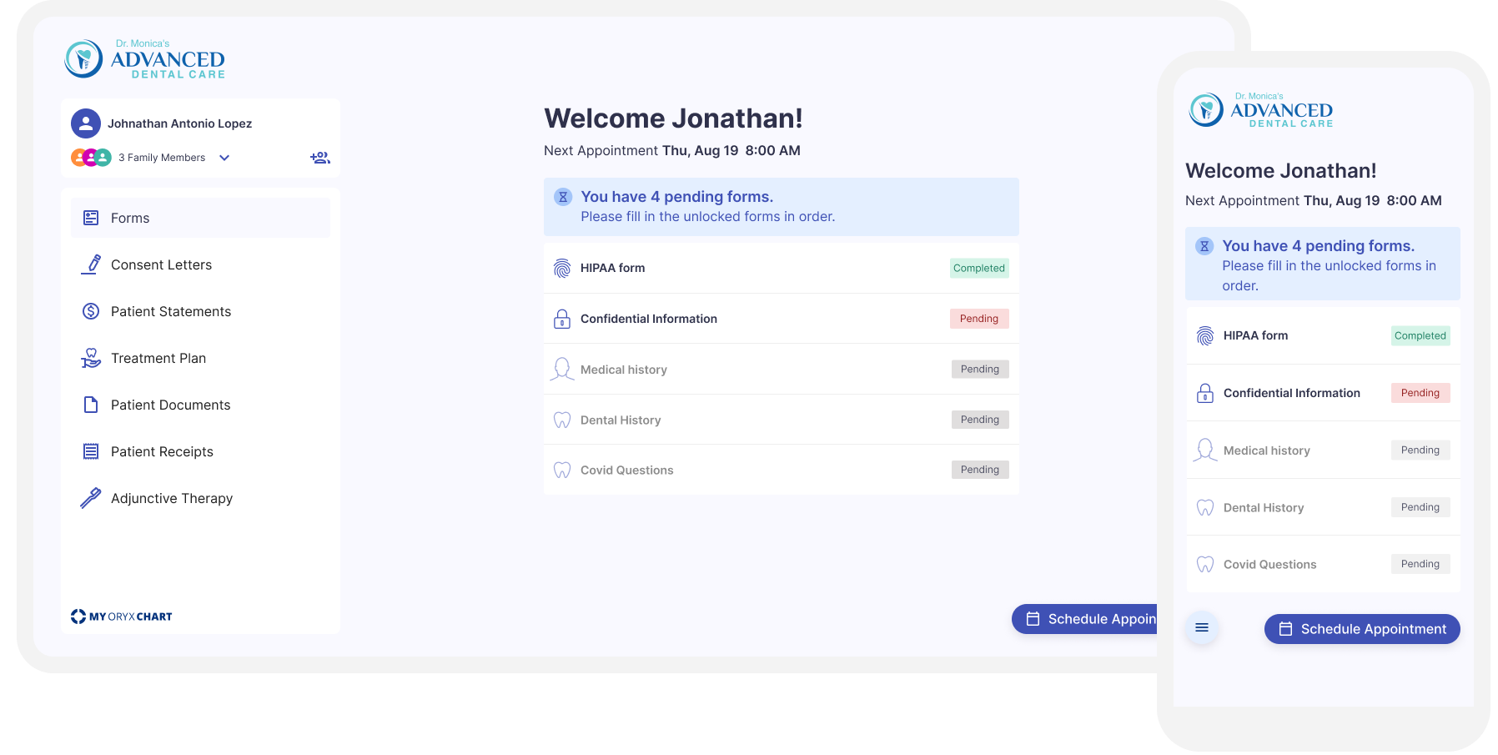1498x755 pixels.
Task: Click desktop pending forms hourglass icon
Action: click(x=563, y=197)
